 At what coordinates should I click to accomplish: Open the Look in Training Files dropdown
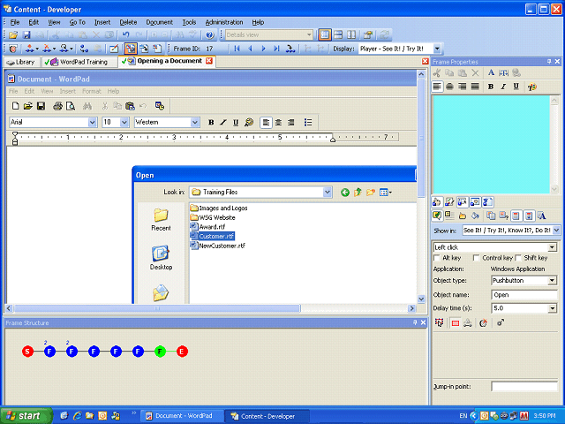[328, 193]
